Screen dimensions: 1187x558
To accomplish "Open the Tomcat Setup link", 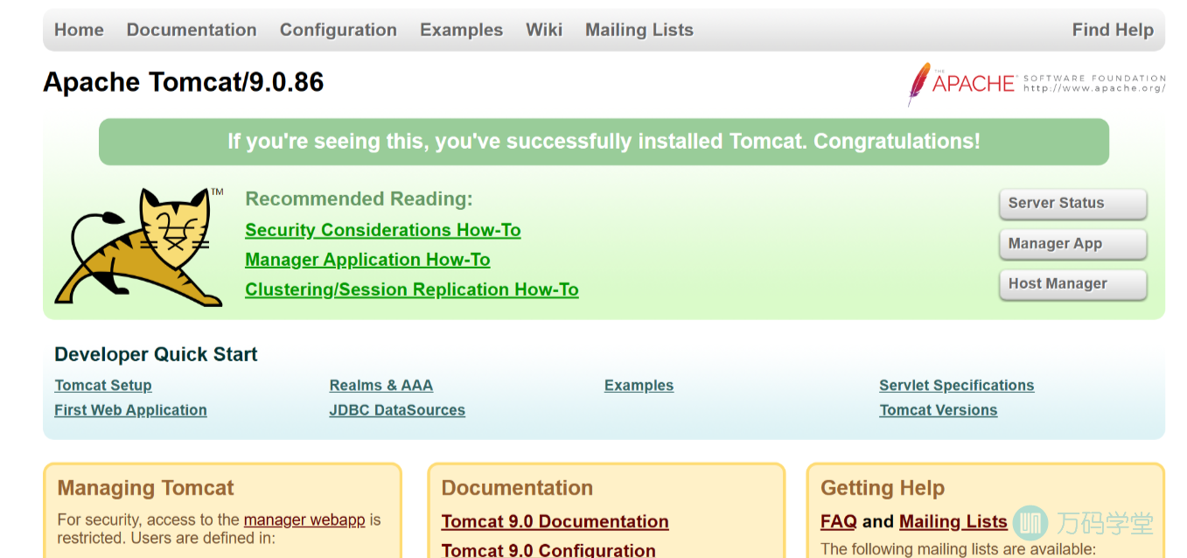I will point(103,386).
